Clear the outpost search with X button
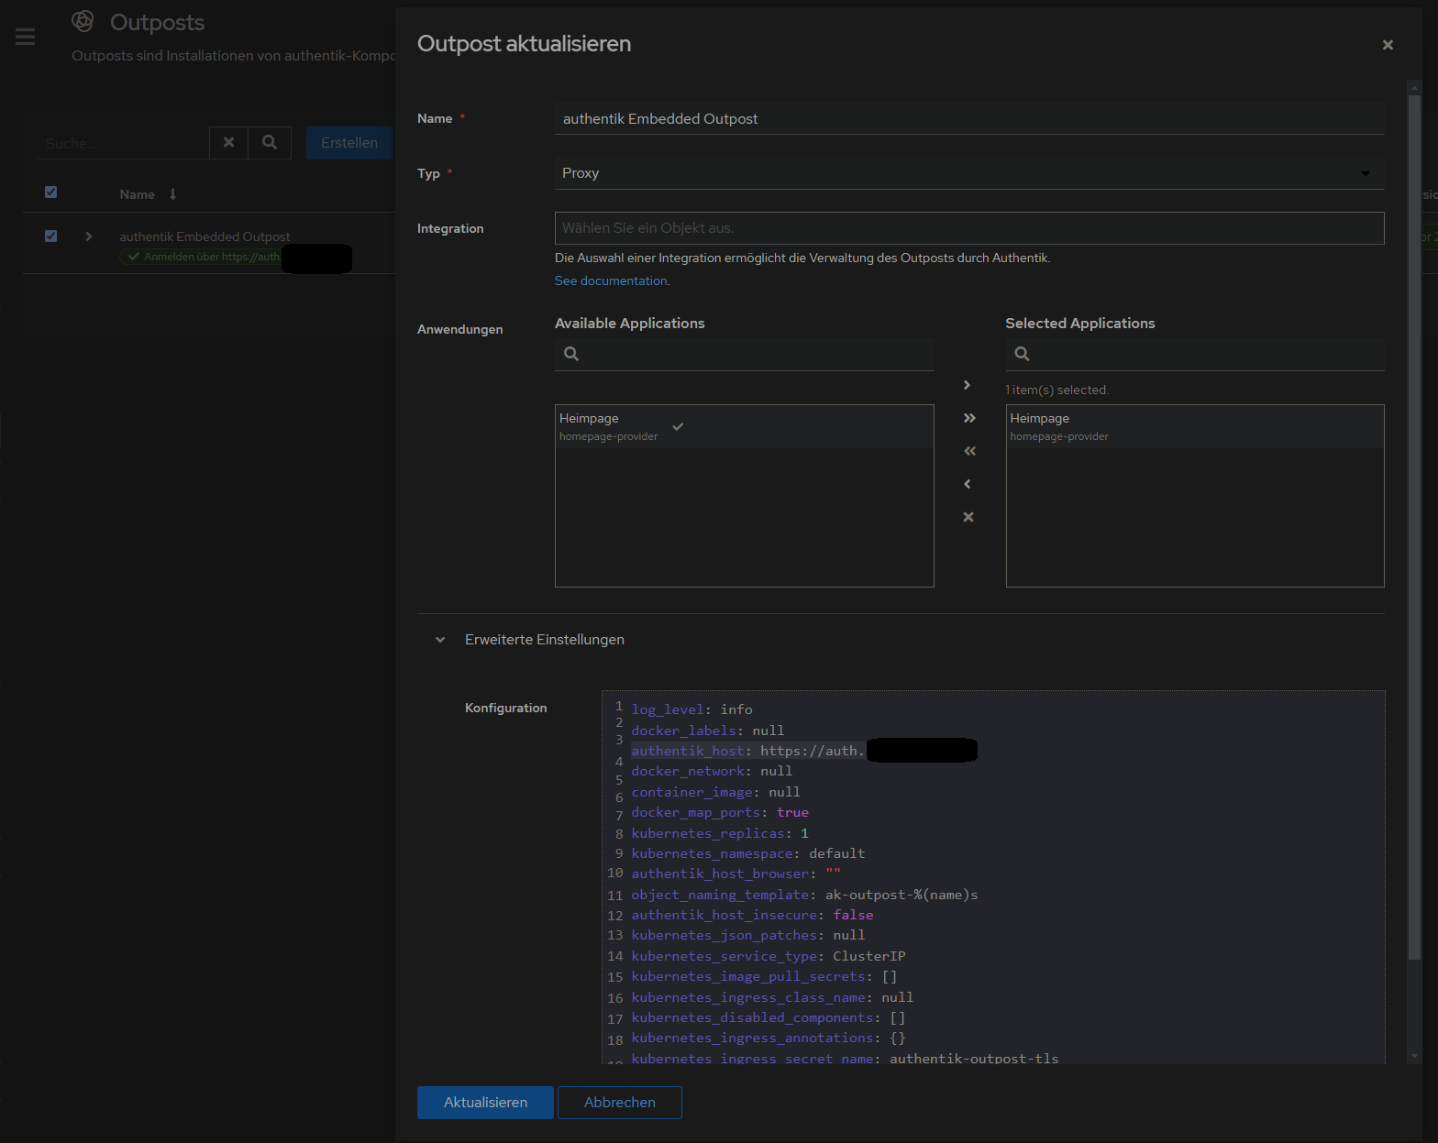Image resolution: width=1438 pixels, height=1143 pixels. (229, 143)
